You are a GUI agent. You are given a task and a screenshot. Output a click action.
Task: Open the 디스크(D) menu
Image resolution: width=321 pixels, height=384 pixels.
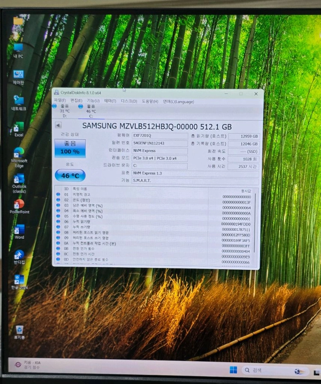pos(129,101)
